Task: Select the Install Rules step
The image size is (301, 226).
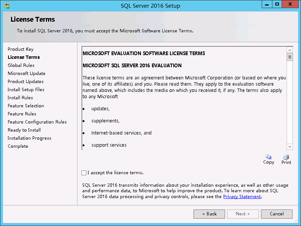Action: 20,98
